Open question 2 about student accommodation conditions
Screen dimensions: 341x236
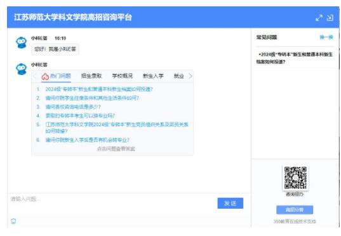click(92, 98)
